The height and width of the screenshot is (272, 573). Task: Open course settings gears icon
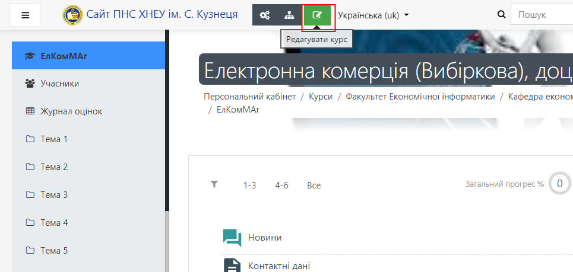265,15
